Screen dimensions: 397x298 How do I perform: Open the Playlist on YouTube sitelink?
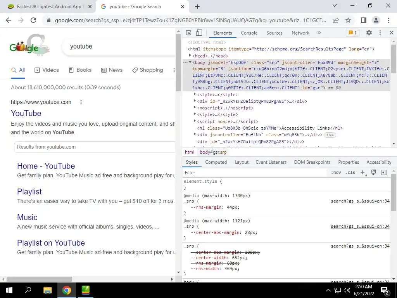tap(51, 243)
